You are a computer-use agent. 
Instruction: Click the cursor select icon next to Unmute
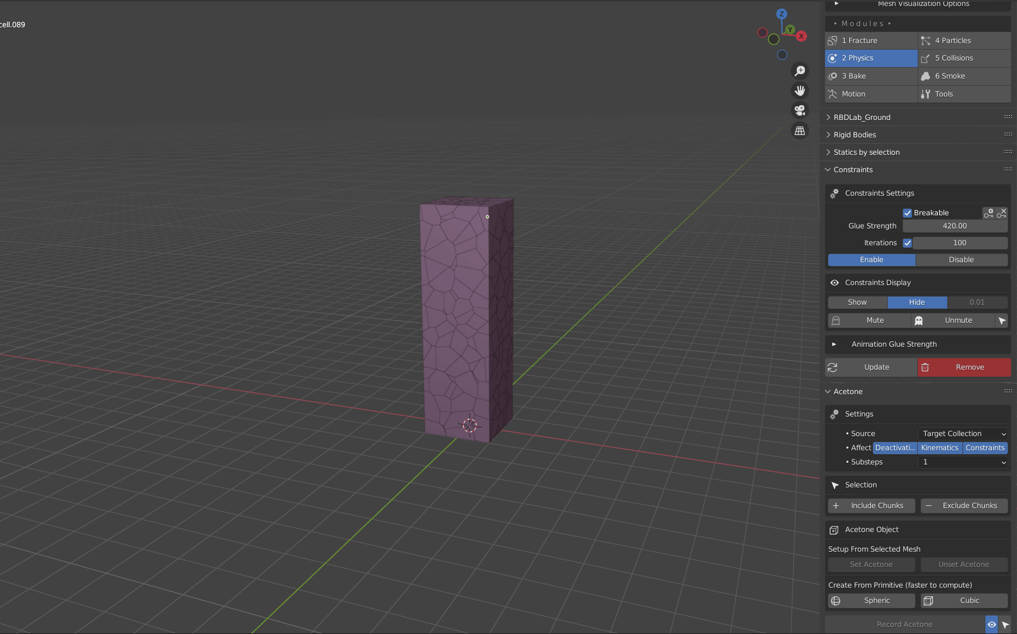[x=1002, y=321]
